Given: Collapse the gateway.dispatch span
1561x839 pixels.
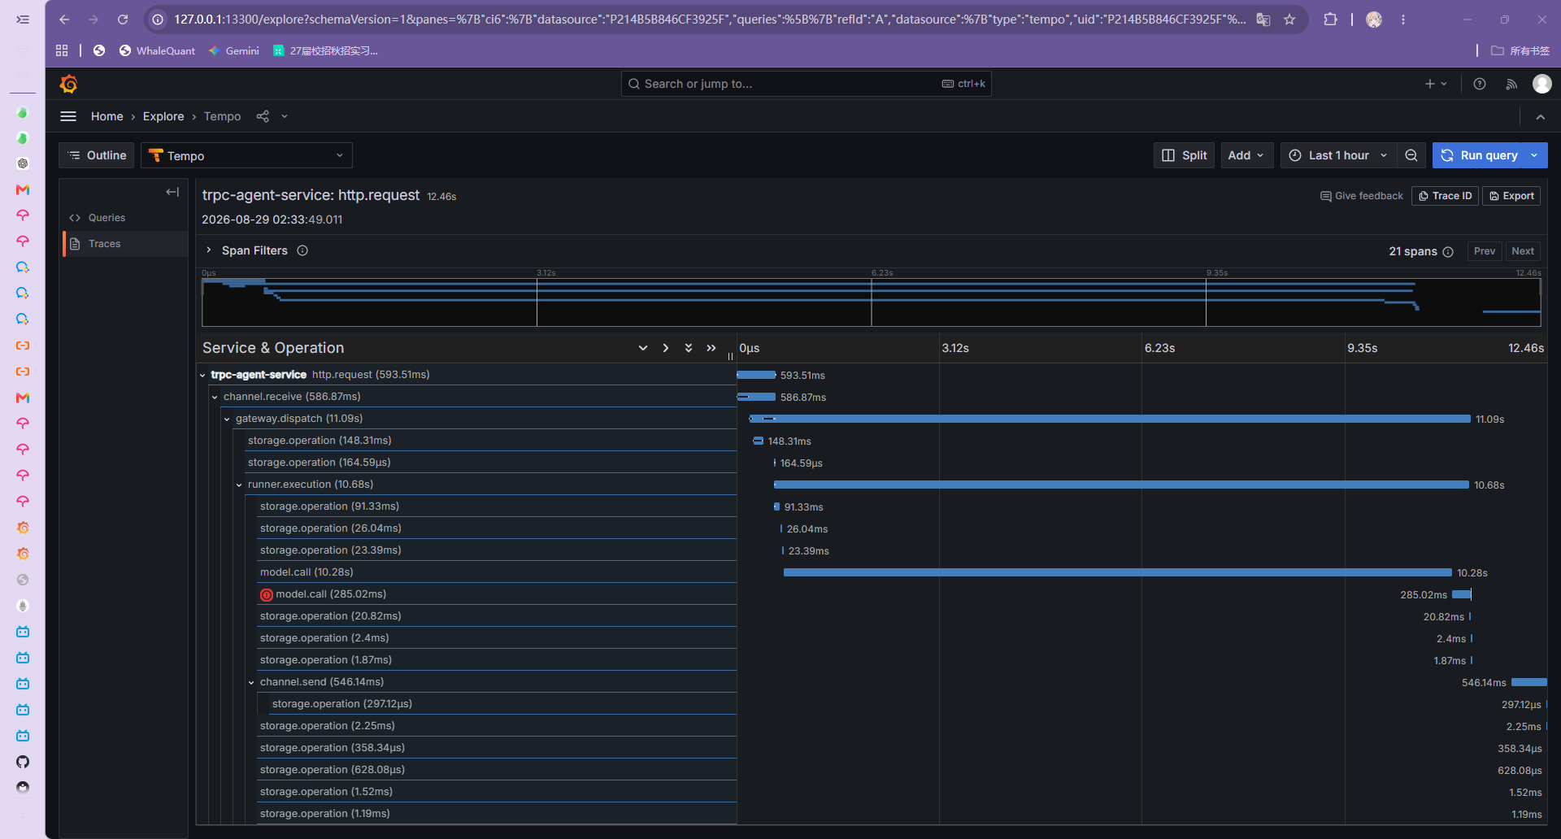Looking at the screenshot, I should (227, 419).
